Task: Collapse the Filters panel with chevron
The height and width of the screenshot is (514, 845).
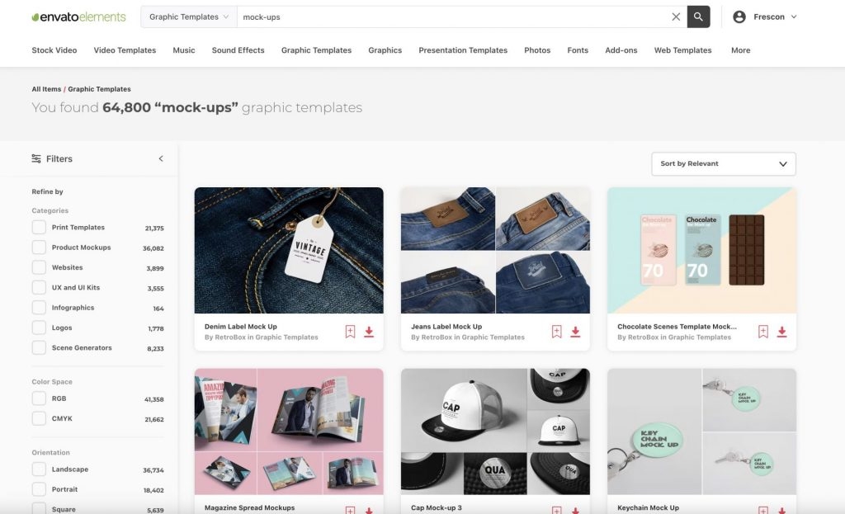Action: click(x=161, y=158)
